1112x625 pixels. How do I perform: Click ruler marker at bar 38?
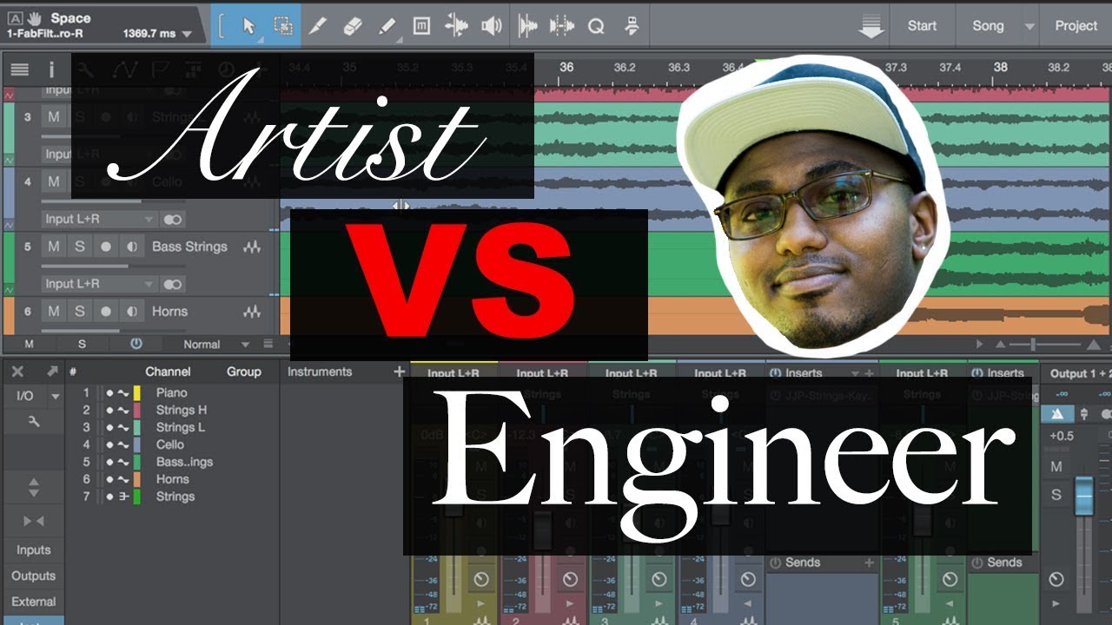[x=1001, y=67]
